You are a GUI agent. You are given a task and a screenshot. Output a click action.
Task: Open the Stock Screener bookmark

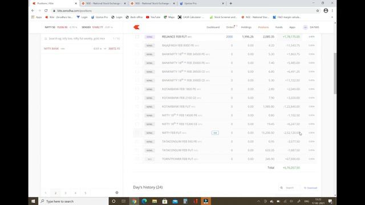(223, 17)
